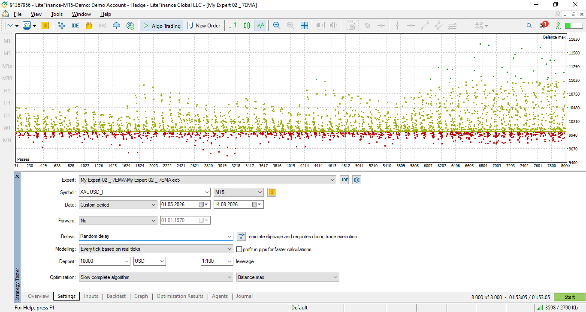Open the Tools menu
586x312 pixels.
coord(57,14)
